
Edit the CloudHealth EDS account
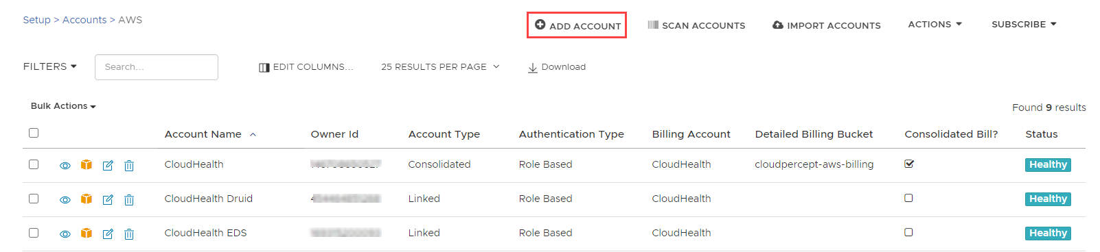pos(108,234)
